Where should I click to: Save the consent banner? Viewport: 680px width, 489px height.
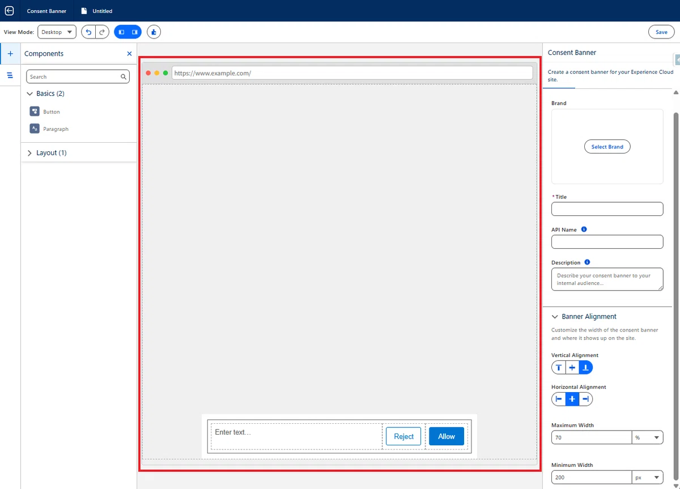(661, 32)
